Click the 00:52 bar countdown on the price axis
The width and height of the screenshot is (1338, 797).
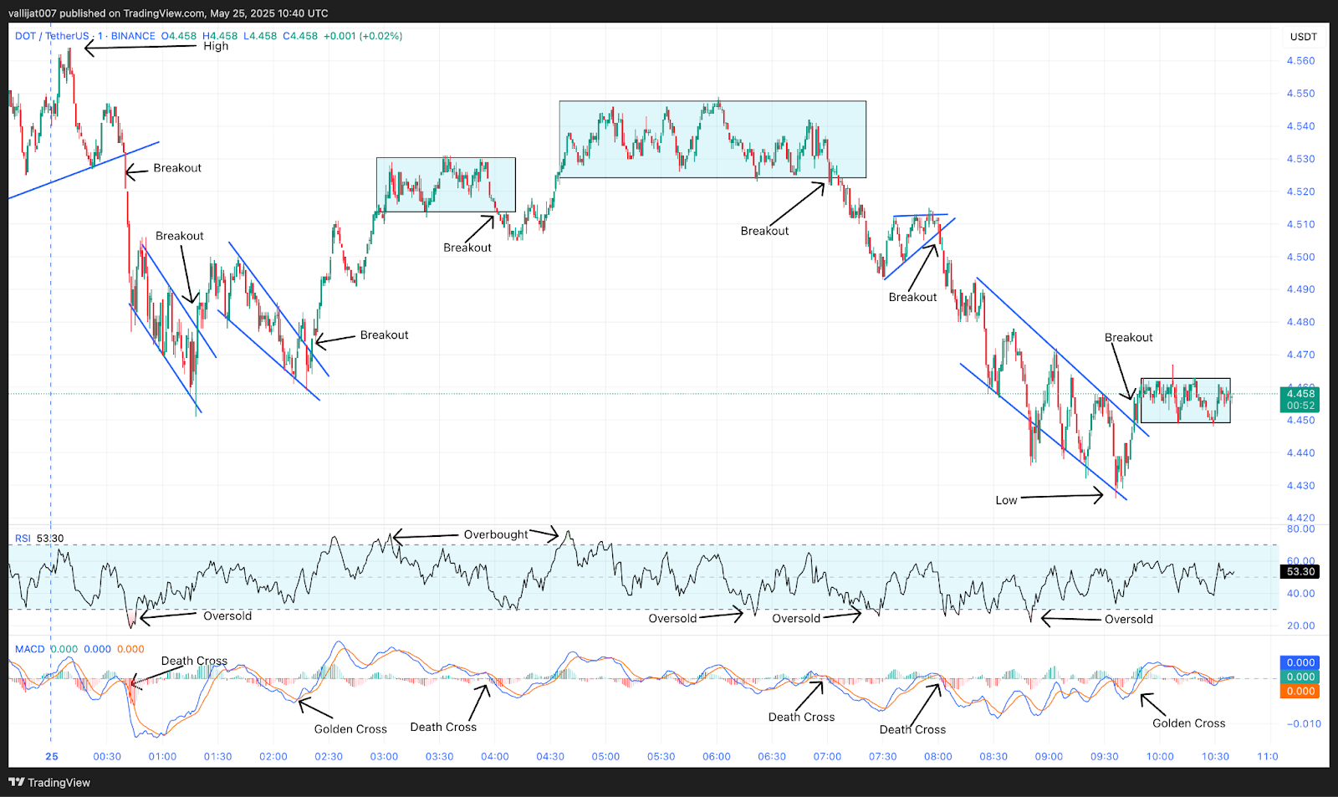[x=1300, y=406]
